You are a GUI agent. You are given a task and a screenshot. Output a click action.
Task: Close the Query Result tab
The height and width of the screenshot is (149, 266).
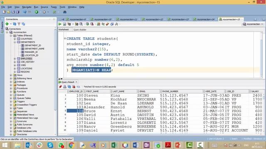pos(76,82)
